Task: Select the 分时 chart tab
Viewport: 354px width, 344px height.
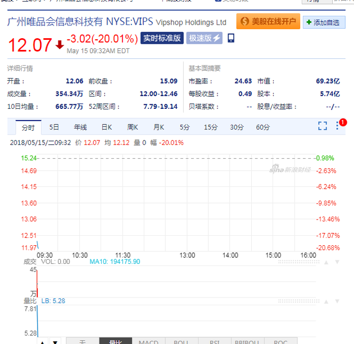Action: click(x=28, y=127)
